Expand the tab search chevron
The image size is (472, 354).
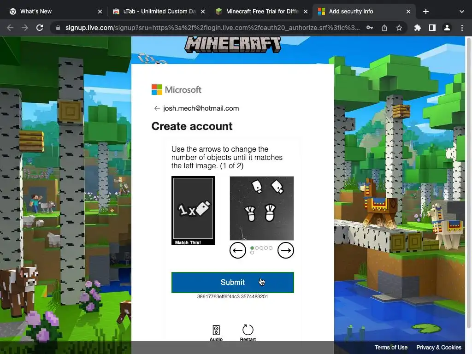(x=462, y=12)
